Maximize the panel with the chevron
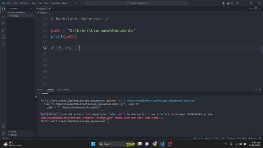The image size is (263, 148). [x=256, y=90]
